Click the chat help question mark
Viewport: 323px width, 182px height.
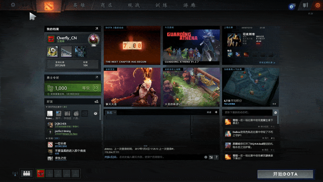[216, 157]
